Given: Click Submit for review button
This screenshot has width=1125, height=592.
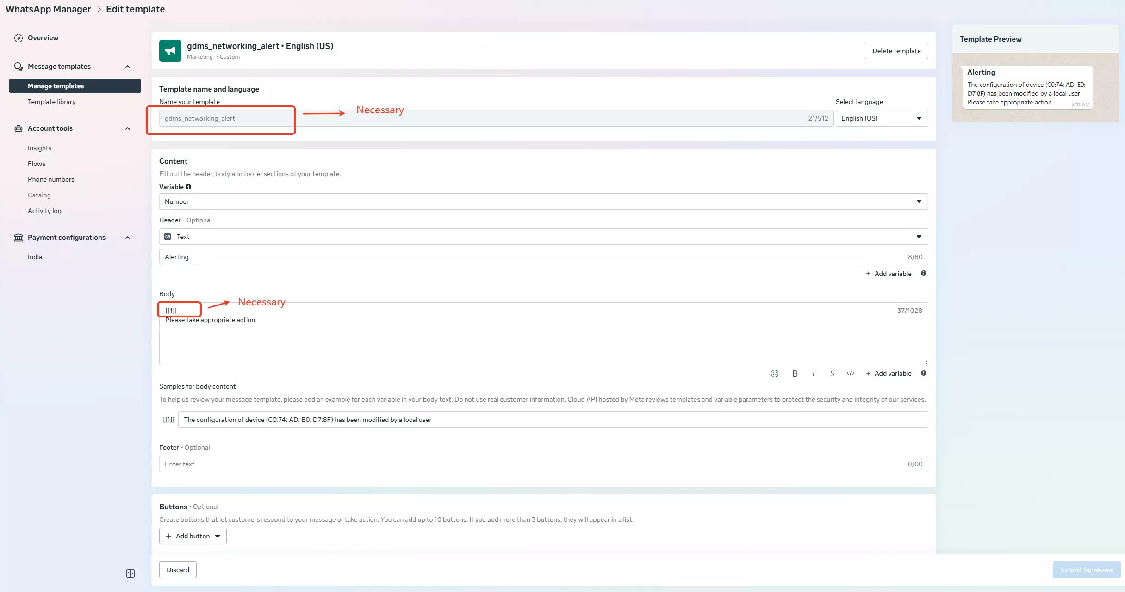Looking at the screenshot, I should [x=1087, y=570].
